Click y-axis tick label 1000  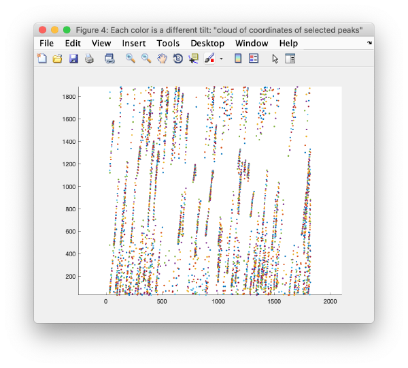pos(69,187)
